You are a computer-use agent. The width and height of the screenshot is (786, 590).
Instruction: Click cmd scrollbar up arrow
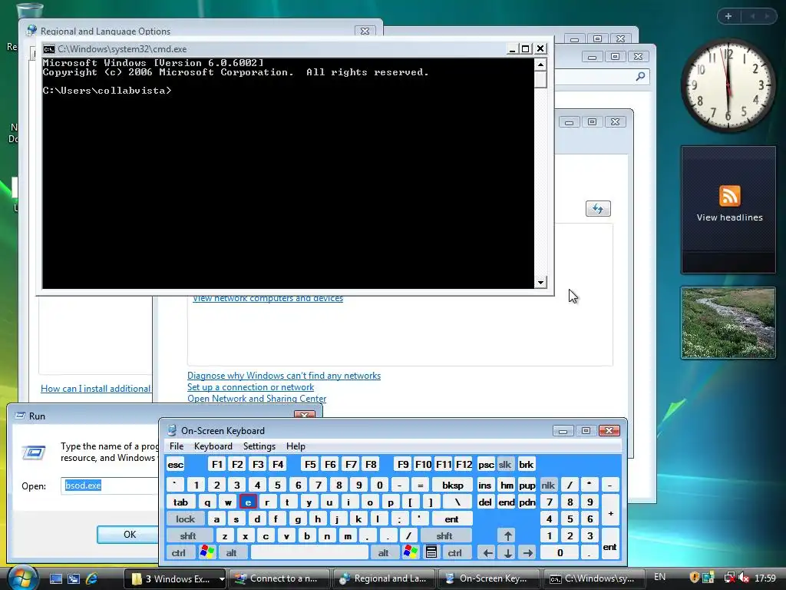[540, 65]
